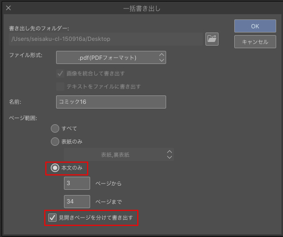Click the /Users/seisaku-cl-150916a/Desktop path field
The height and width of the screenshot is (237, 283).
(106, 39)
